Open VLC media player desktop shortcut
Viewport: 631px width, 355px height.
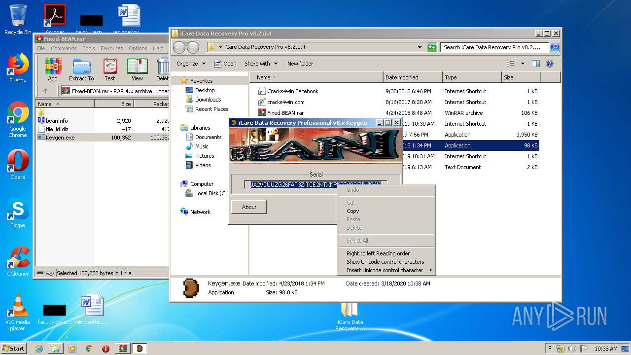(18, 313)
